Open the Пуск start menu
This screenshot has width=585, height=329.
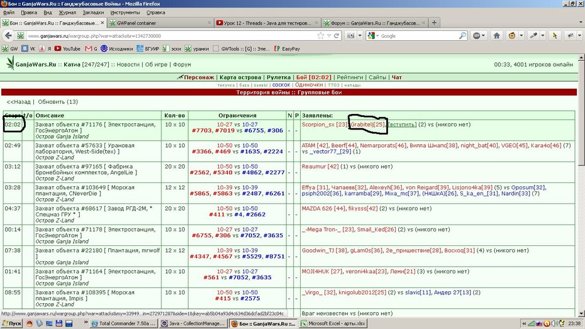click(x=11, y=323)
